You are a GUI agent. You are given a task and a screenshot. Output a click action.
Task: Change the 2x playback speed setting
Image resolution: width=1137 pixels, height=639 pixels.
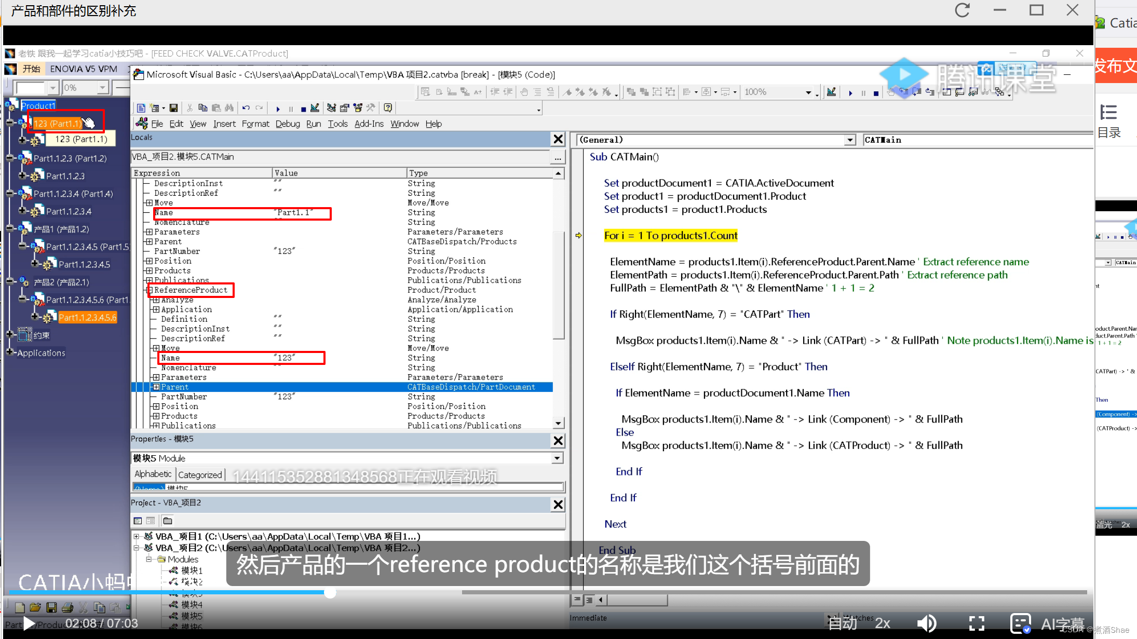tap(883, 623)
